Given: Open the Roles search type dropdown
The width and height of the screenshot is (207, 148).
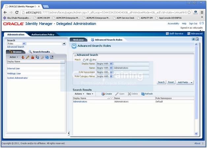Looking at the screenshot, I should [24, 44].
